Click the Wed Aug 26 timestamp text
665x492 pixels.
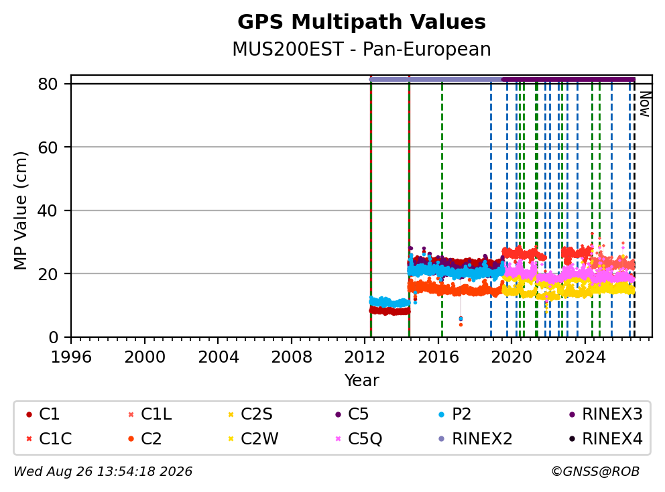pos(103,471)
